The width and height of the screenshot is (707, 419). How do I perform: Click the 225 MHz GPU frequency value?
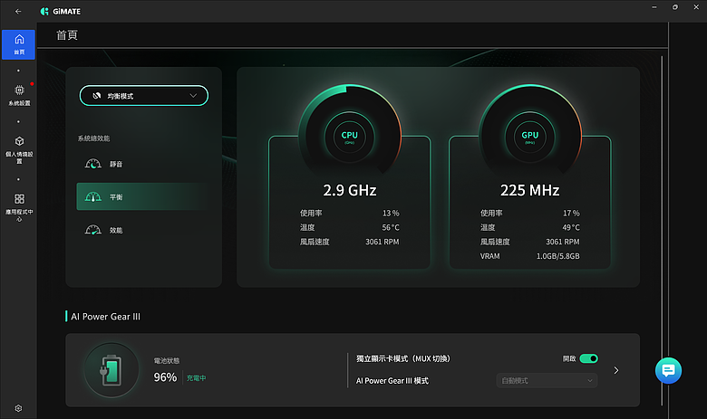coord(530,190)
